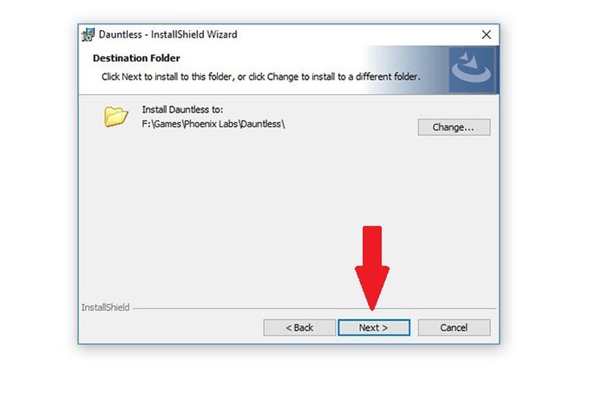The image size is (603, 400).
Task: Click the 'Click Next to install' instruction sentence
Action: point(260,77)
